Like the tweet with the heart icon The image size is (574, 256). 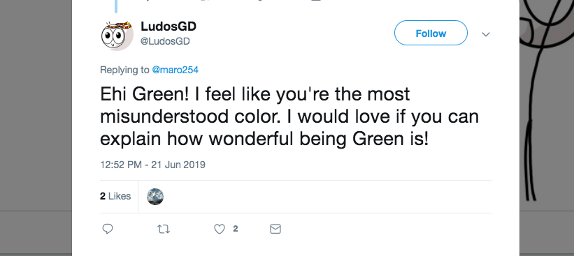point(219,229)
